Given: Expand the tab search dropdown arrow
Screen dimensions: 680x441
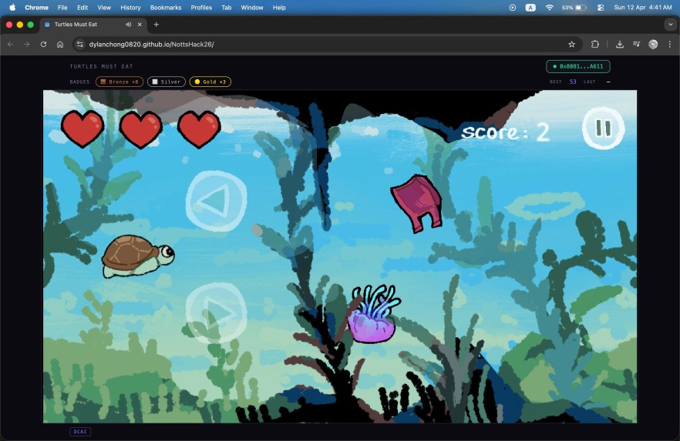Looking at the screenshot, I should click(670, 25).
